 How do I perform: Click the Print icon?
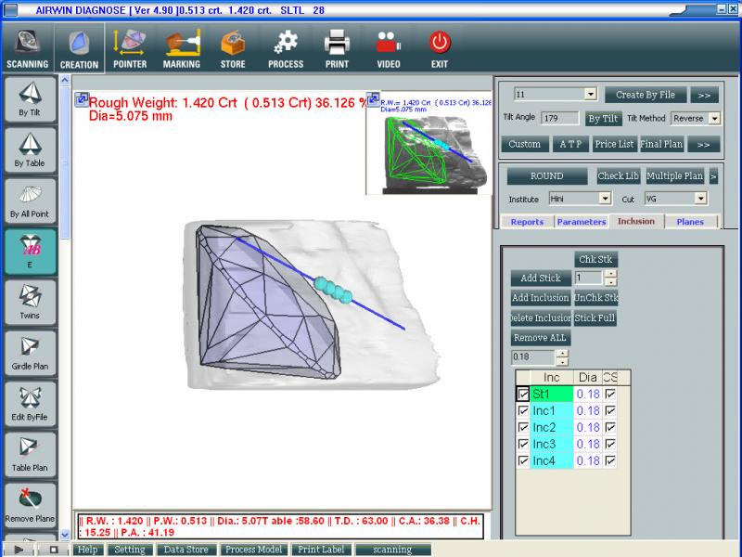pyautogui.click(x=337, y=49)
